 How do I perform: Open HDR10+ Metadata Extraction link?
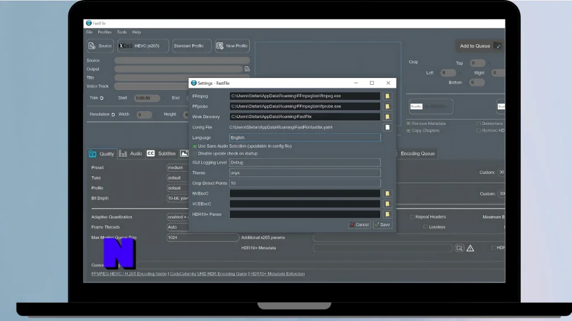[277, 274]
